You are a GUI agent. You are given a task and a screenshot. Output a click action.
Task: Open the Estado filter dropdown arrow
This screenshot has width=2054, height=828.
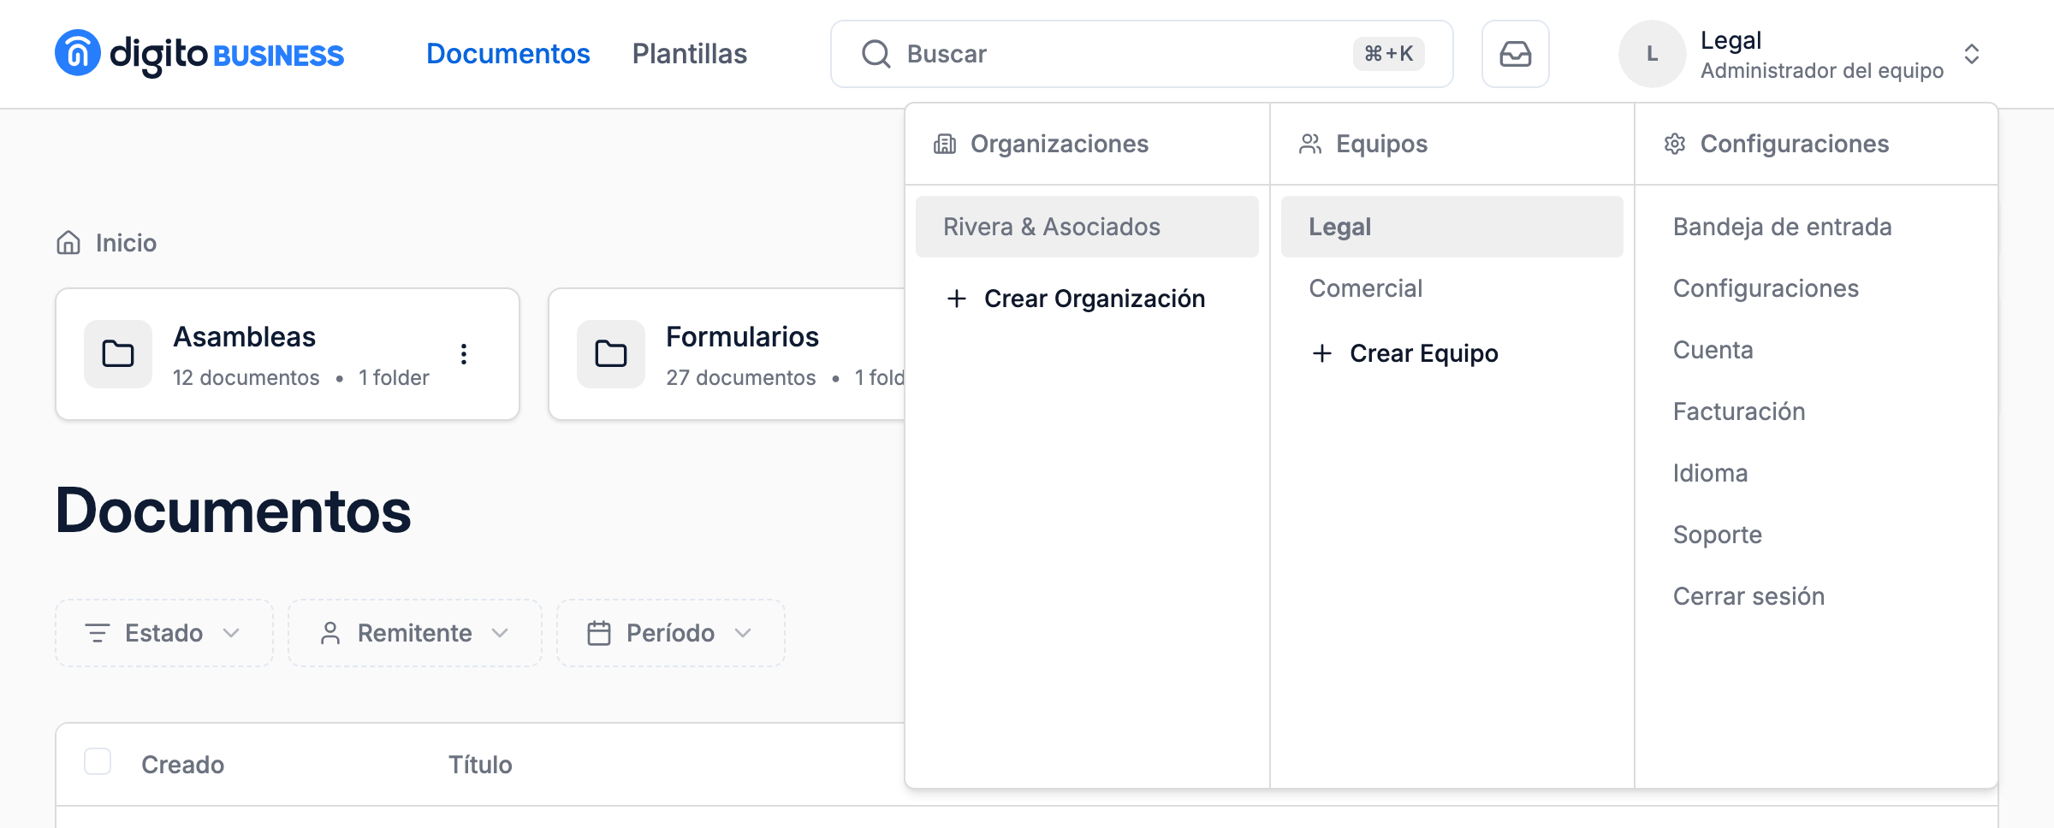tap(231, 633)
